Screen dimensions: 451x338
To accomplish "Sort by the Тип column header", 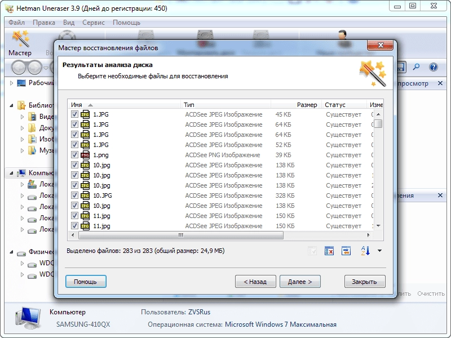I will click(226, 105).
